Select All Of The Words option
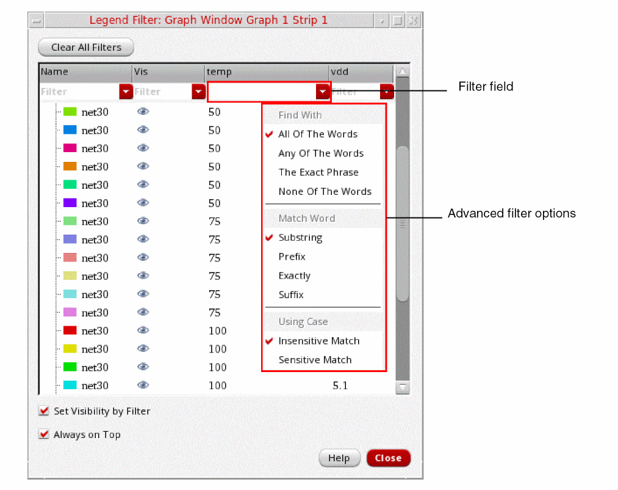Image resolution: width=618 pixels, height=490 pixels. click(x=318, y=134)
